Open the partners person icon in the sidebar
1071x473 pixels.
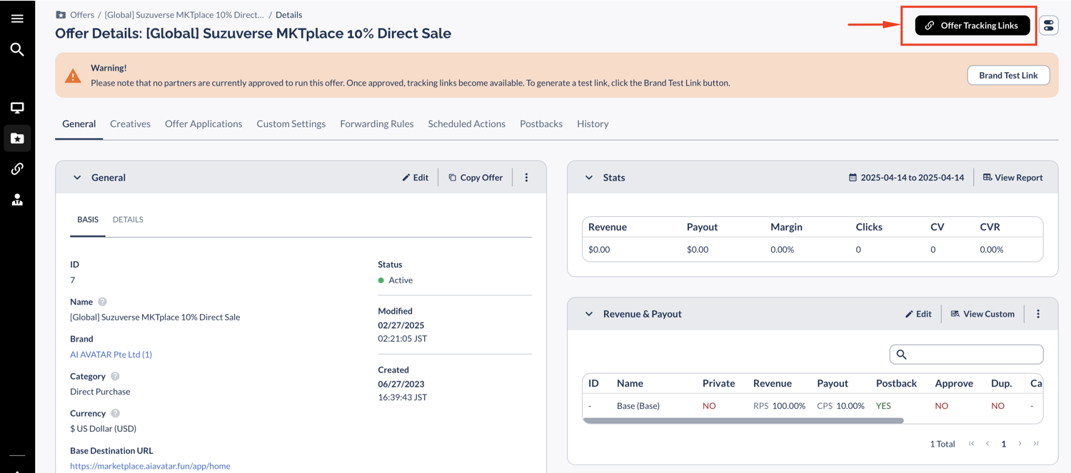tap(17, 200)
